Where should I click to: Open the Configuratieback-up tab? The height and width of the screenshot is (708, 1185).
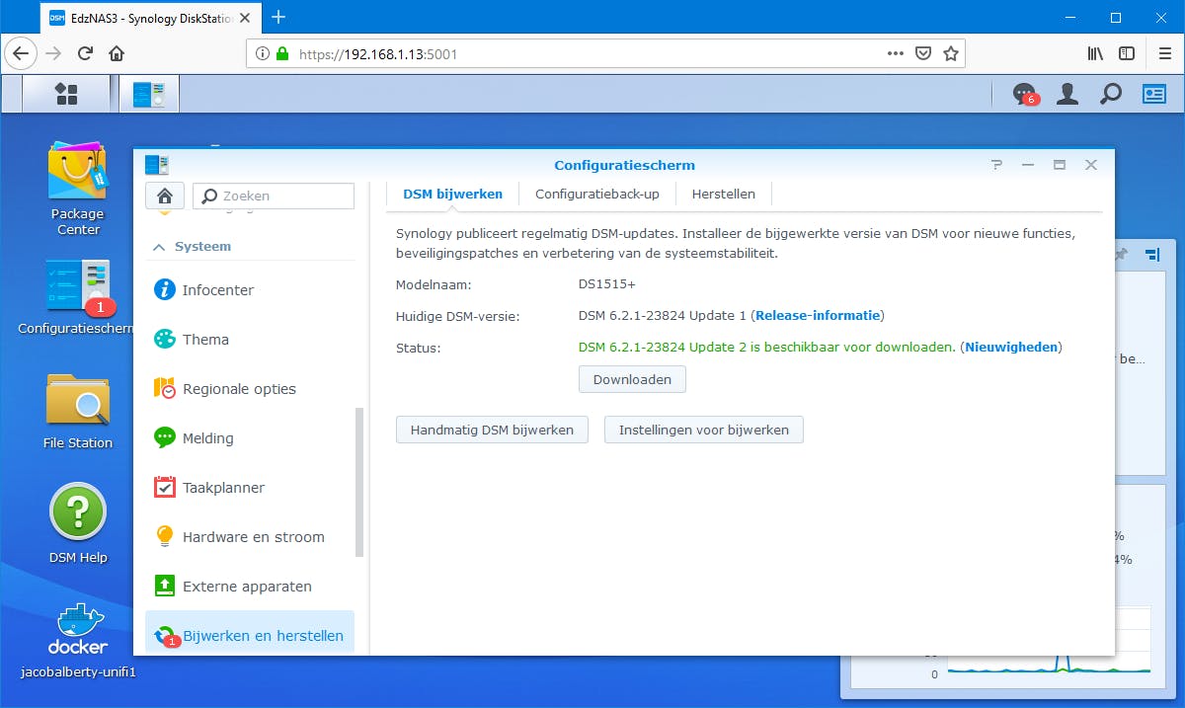pos(596,195)
